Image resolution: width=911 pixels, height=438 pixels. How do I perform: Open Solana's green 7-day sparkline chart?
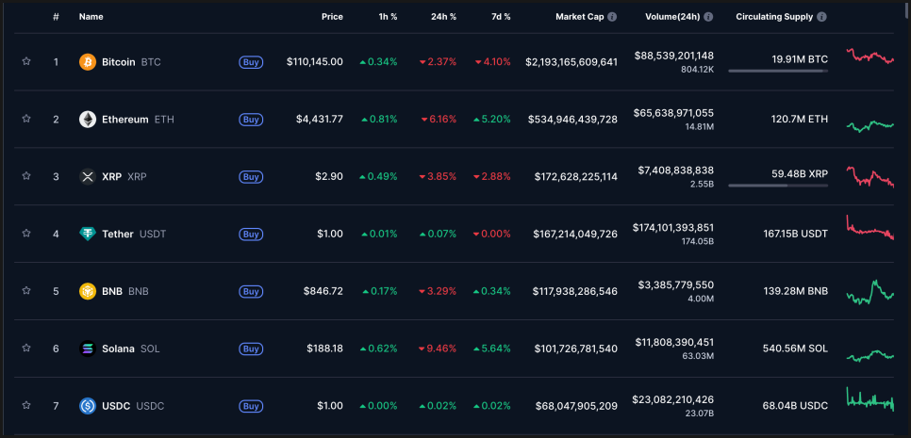(x=870, y=356)
